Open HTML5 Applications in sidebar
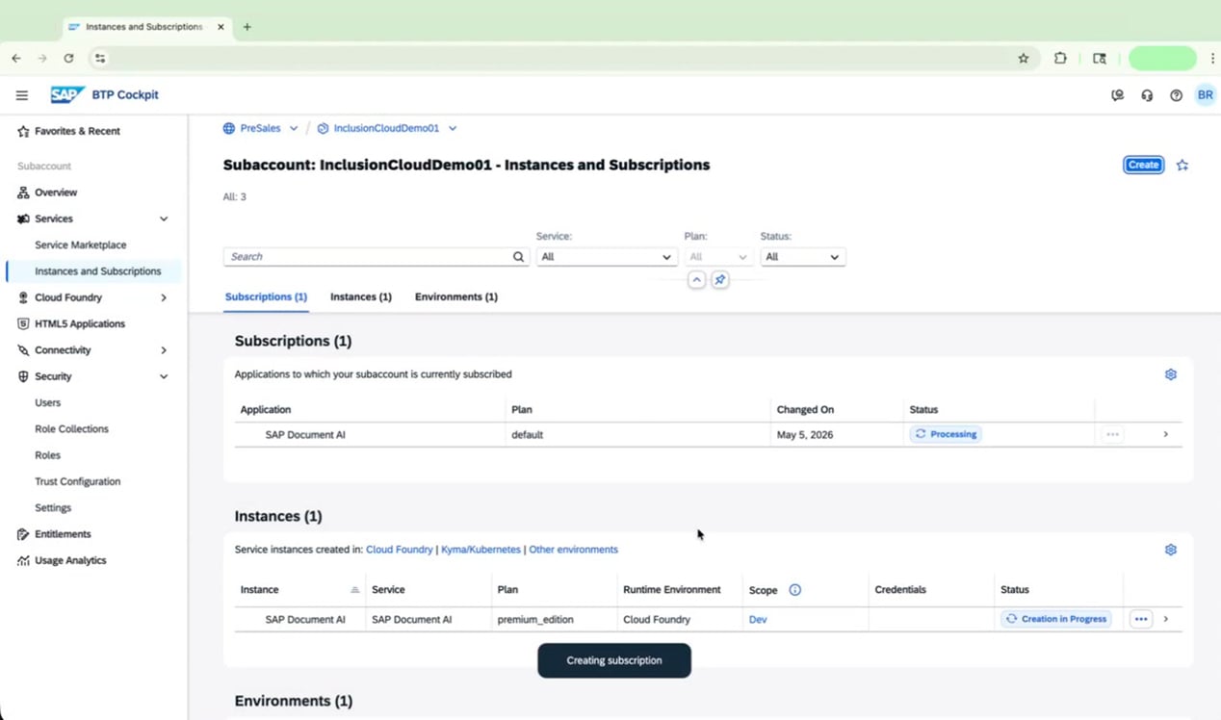Screen dimensions: 1221x720 (80, 324)
